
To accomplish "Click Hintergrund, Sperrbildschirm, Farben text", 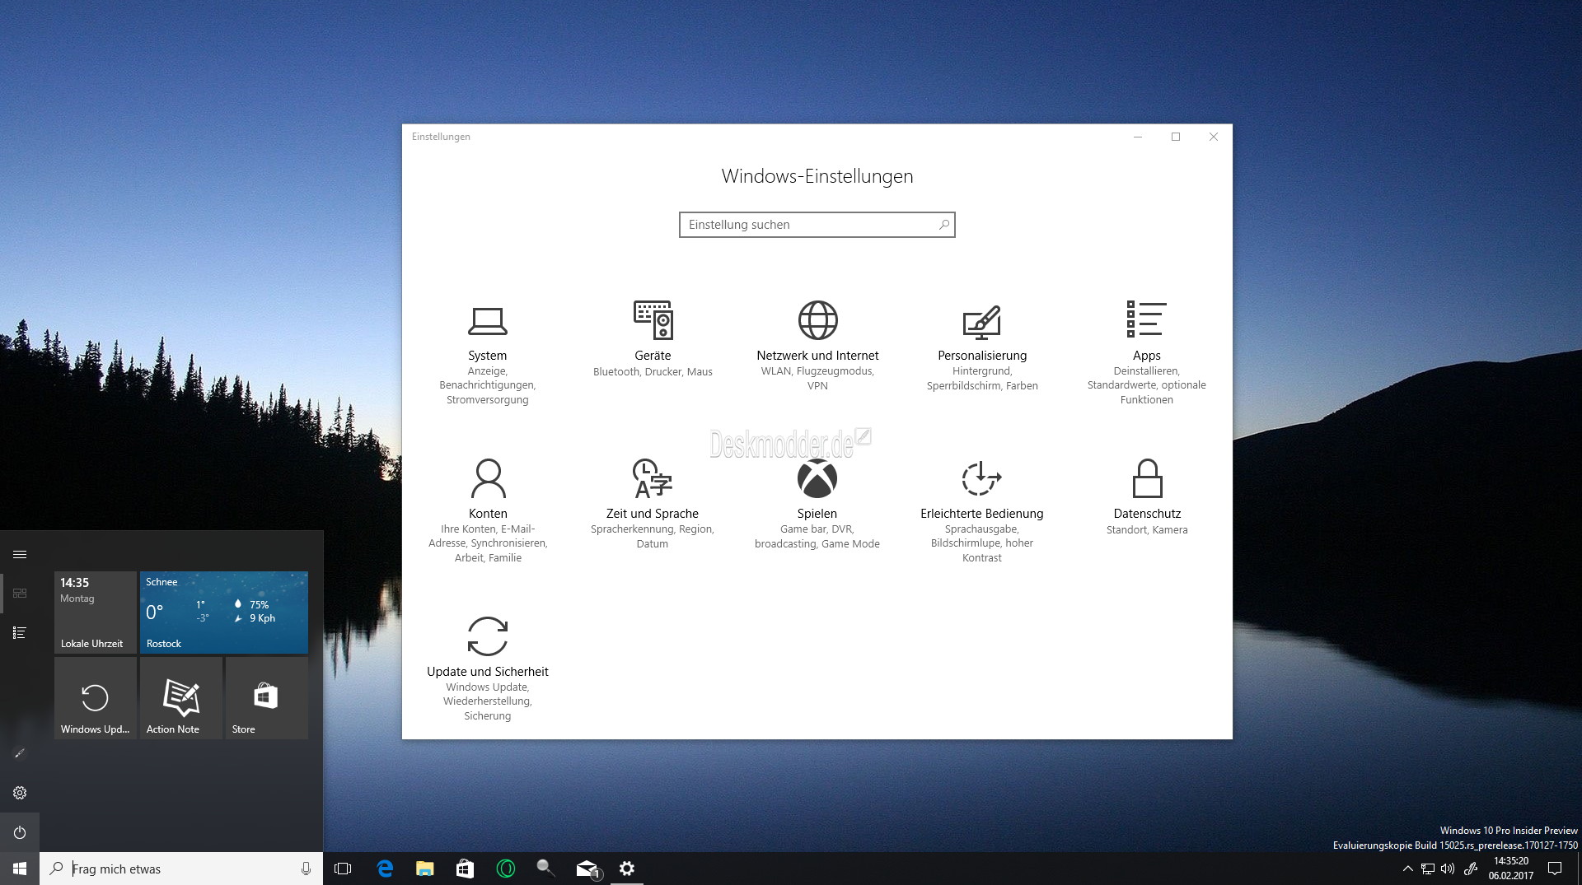I will click(981, 379).
